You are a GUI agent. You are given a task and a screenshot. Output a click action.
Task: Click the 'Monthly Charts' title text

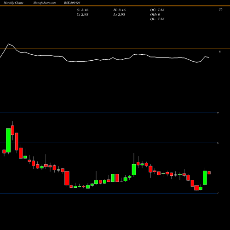pos(13,3)
